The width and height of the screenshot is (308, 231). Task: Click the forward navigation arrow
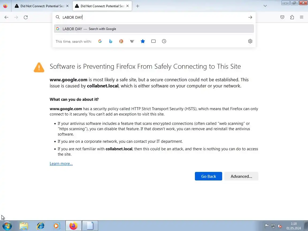pyautogui.click(x=16, y=17)
